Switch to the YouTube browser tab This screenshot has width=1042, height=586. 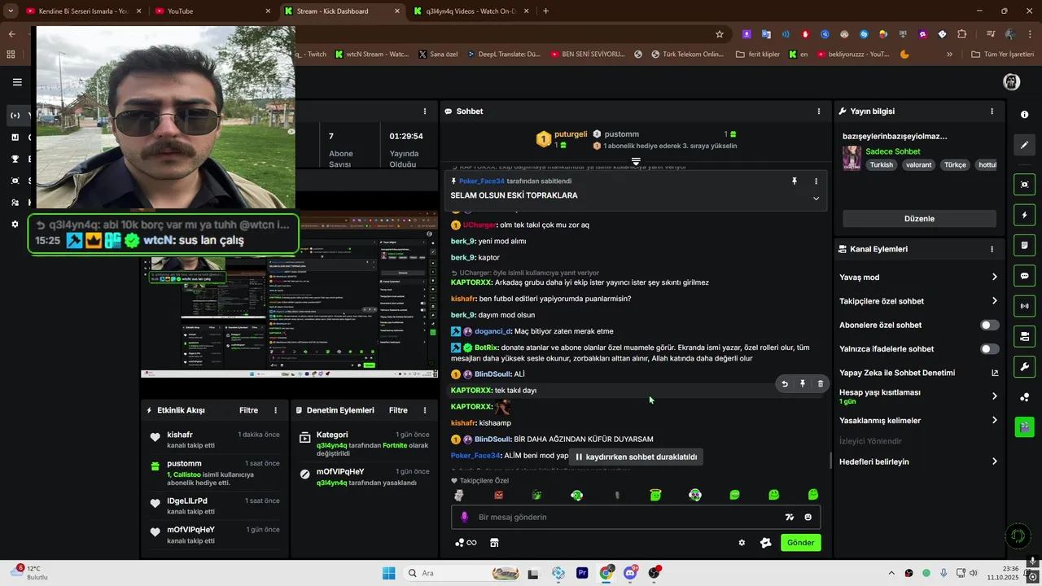(213, 11)
